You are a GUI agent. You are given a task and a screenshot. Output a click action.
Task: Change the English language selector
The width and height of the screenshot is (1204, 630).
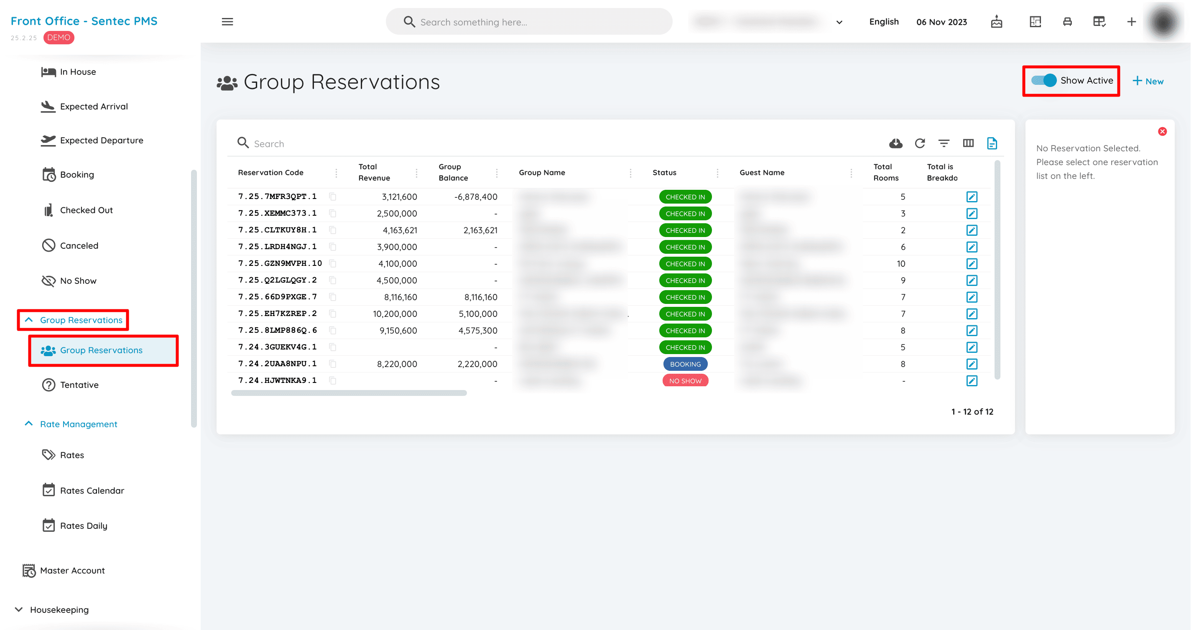coord(883,21)
